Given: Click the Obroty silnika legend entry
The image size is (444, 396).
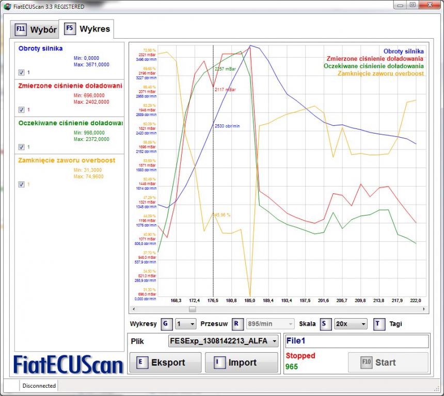Looking at the screenshot, I should (x=404, y=52).
